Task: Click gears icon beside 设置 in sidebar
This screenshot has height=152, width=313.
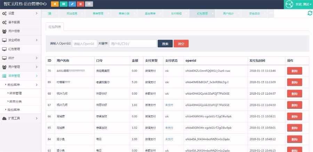Action: coord(4,13)
